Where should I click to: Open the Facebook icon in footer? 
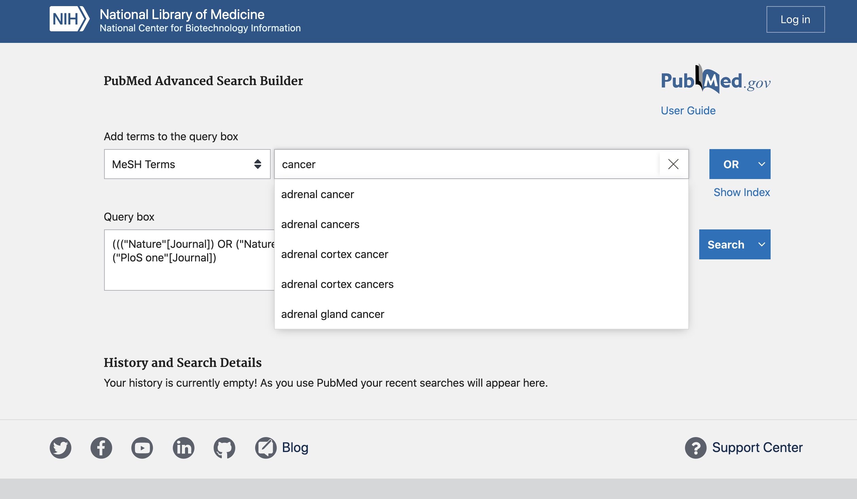coord(101,448)
